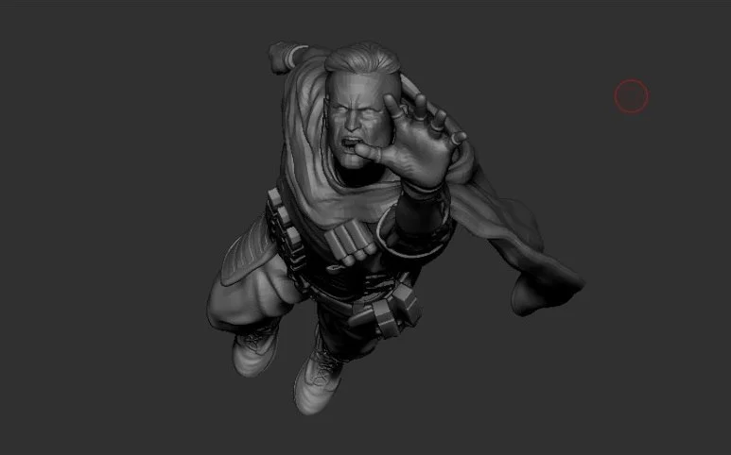The image size is (731, 455).
Task: Click the character's open mouth
Action: (351, 146)
